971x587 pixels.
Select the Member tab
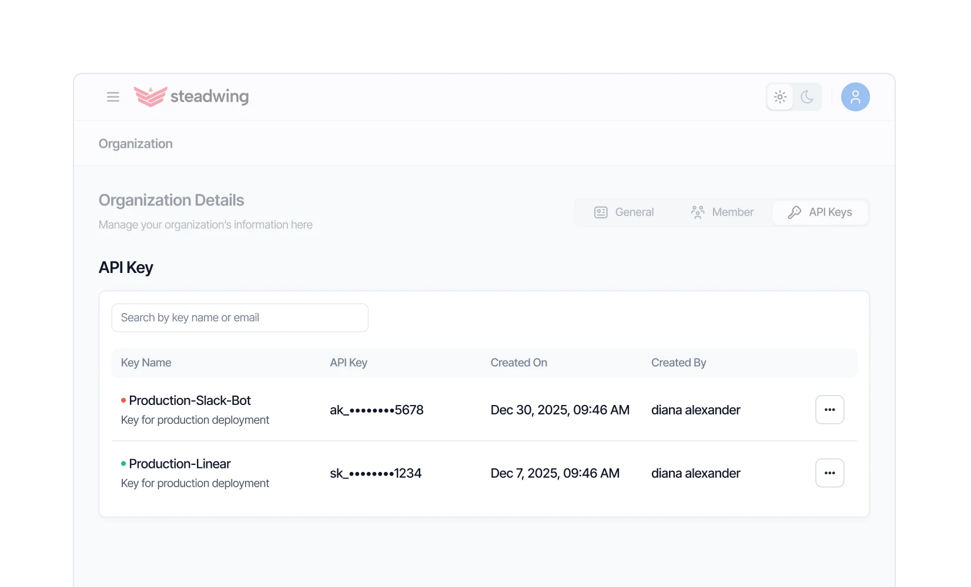click(x=722, y=212)
